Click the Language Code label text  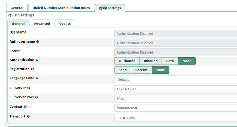tap(22, 78)
